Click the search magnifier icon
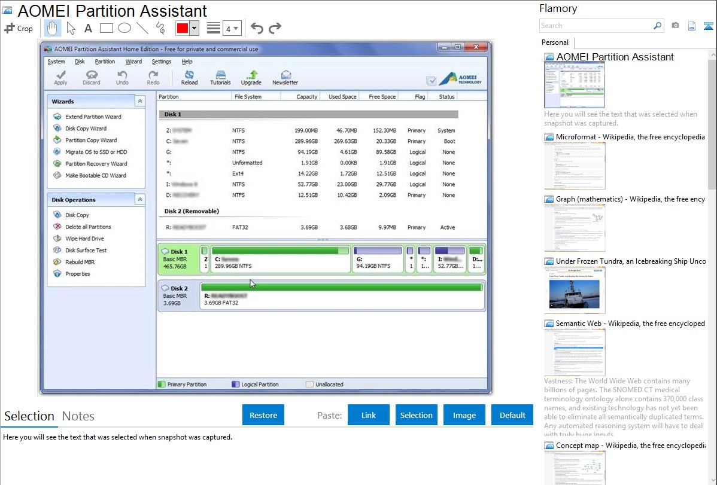The image size is (717, 485). pos(657,26)
